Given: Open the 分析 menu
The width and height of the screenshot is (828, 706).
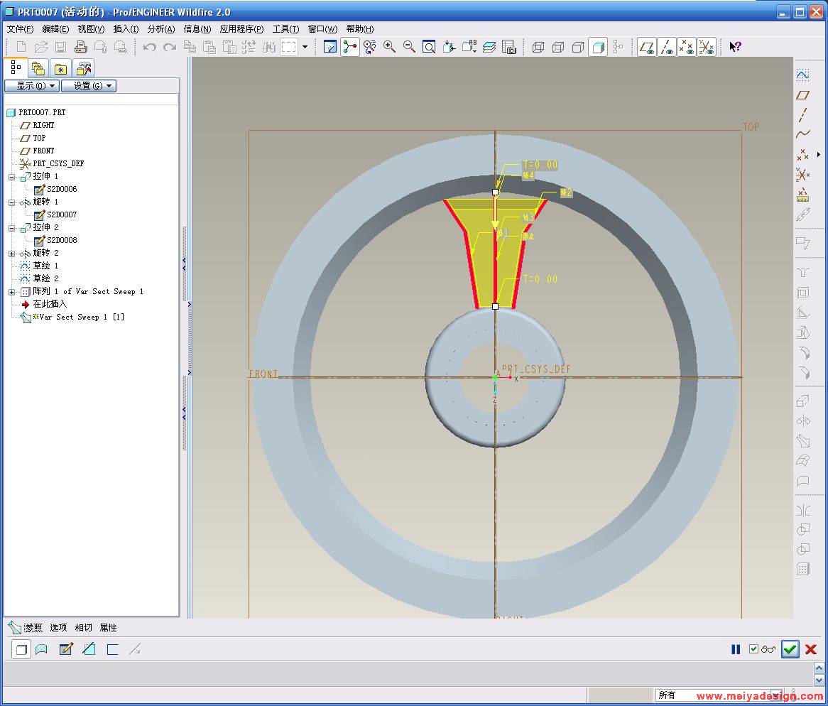Looking at the screenshot, I should click(160, 29).
